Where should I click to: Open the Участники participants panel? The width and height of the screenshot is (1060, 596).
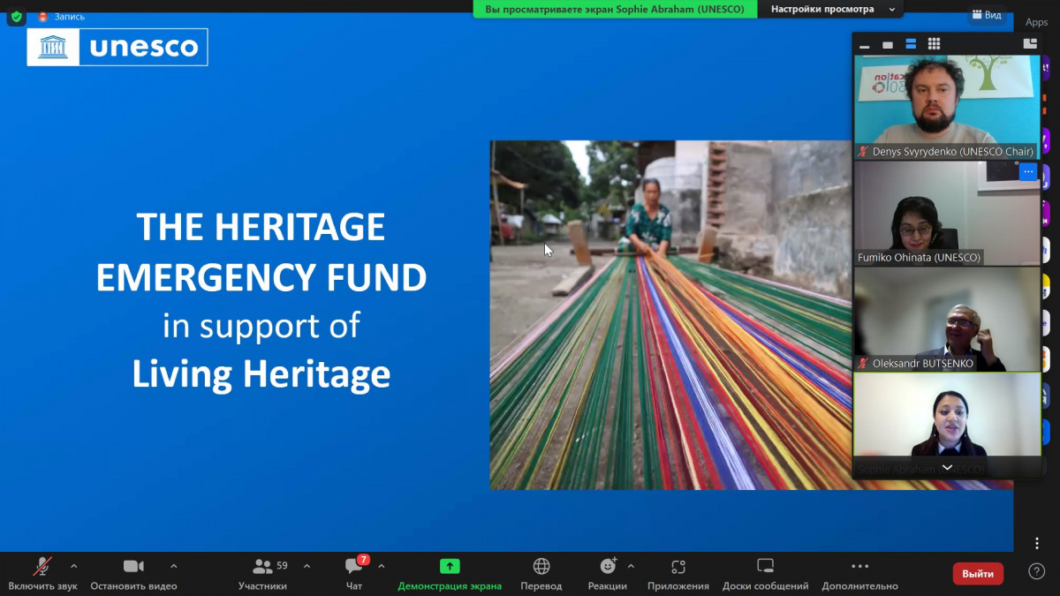point(262,573)
